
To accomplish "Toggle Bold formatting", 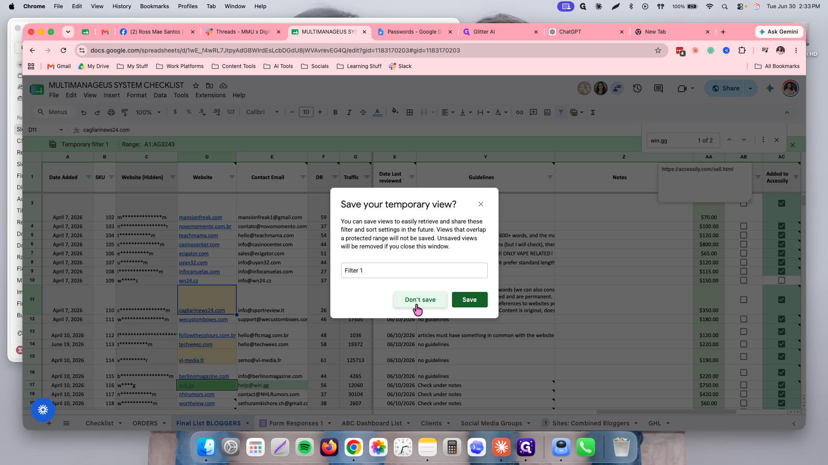I will [x=335, y=112].
